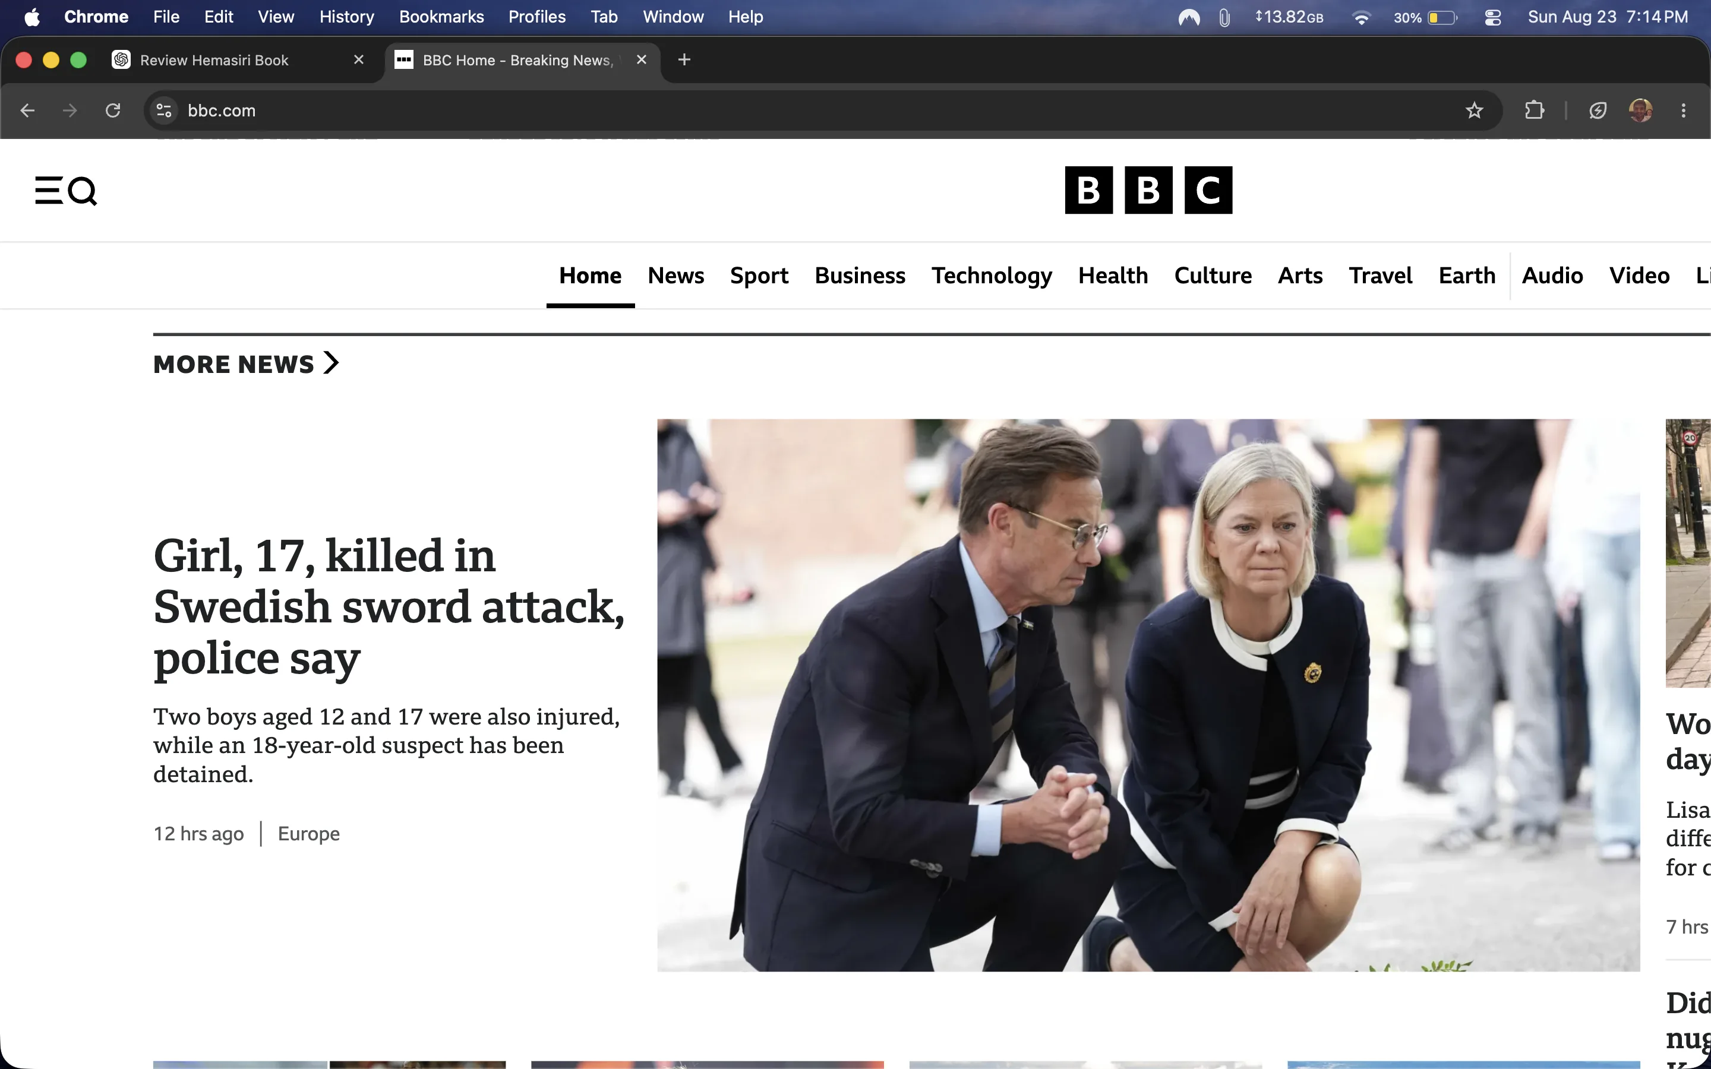Go to the Business section
The image size is (1711, 1069).
[860, 276]
